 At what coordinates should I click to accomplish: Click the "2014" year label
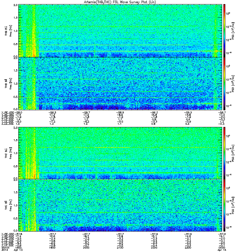pos(4,250)
